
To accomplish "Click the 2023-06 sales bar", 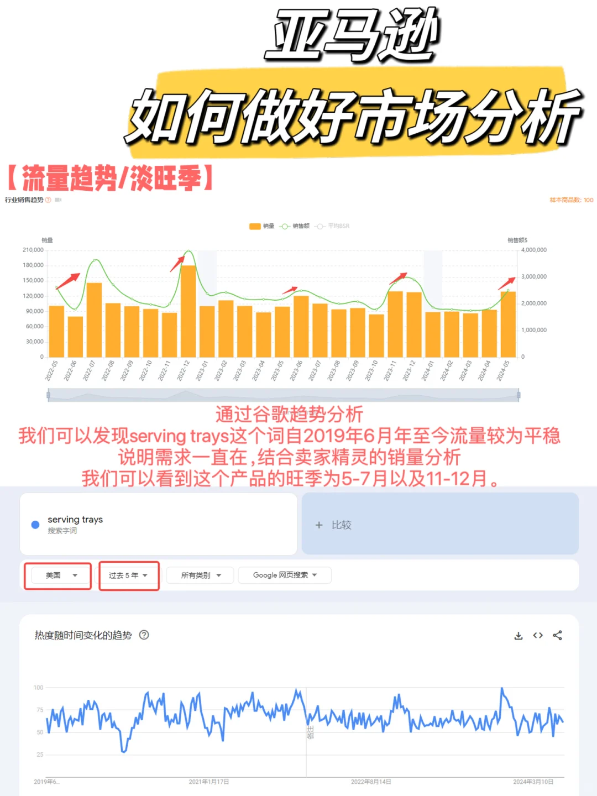I will [301, 327].
